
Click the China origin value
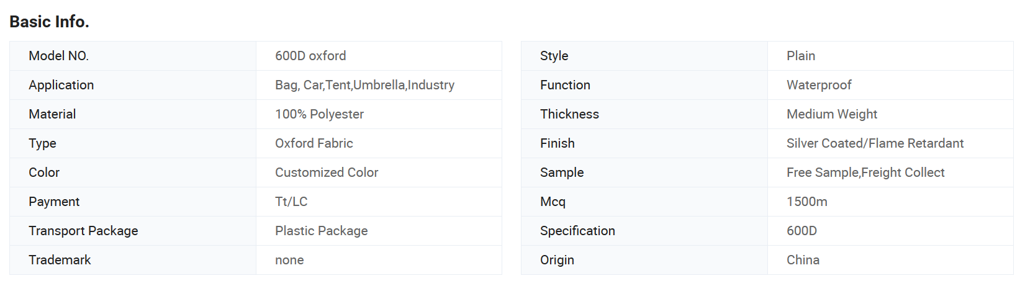pos(803,260)
